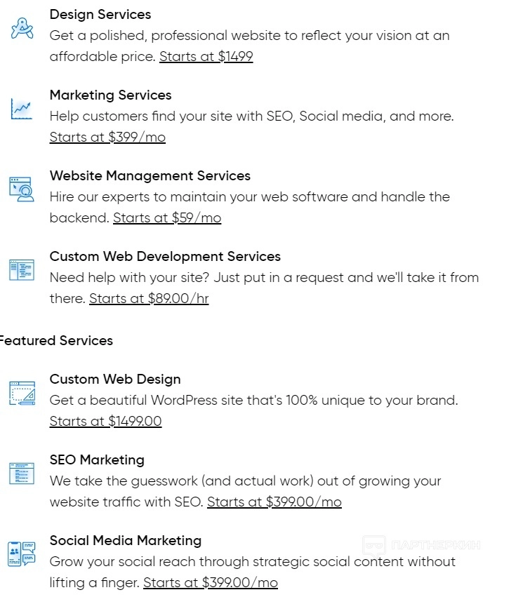Open the Design Services heading

click(100, 15)
